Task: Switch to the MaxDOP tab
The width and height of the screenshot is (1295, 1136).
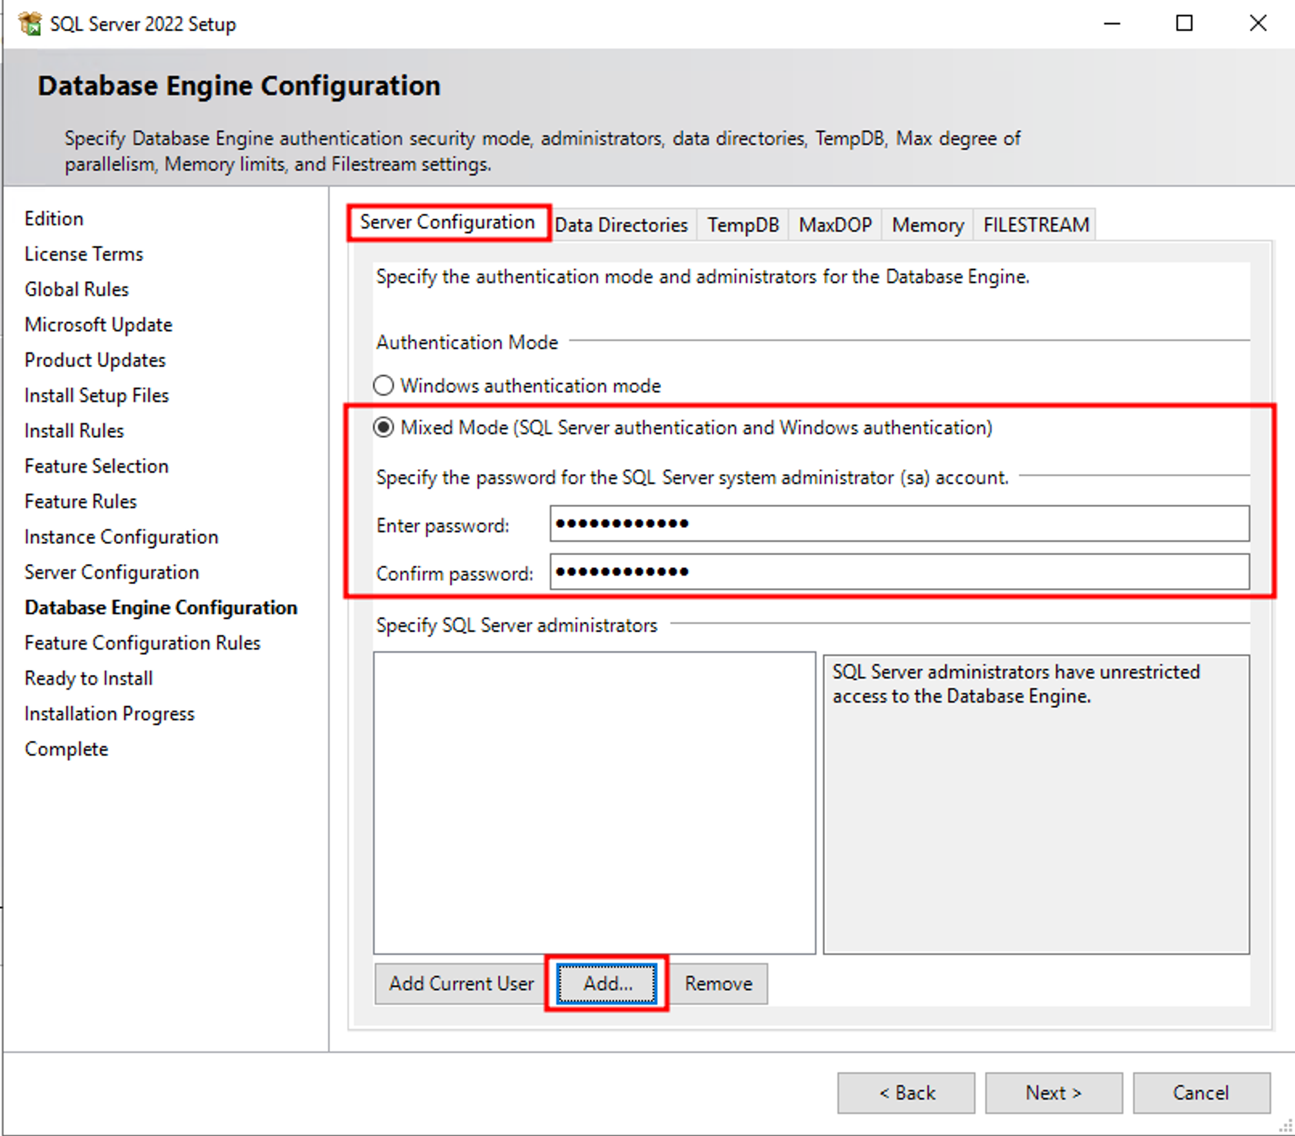Action: pyautogui.click(x=835, y=225)
